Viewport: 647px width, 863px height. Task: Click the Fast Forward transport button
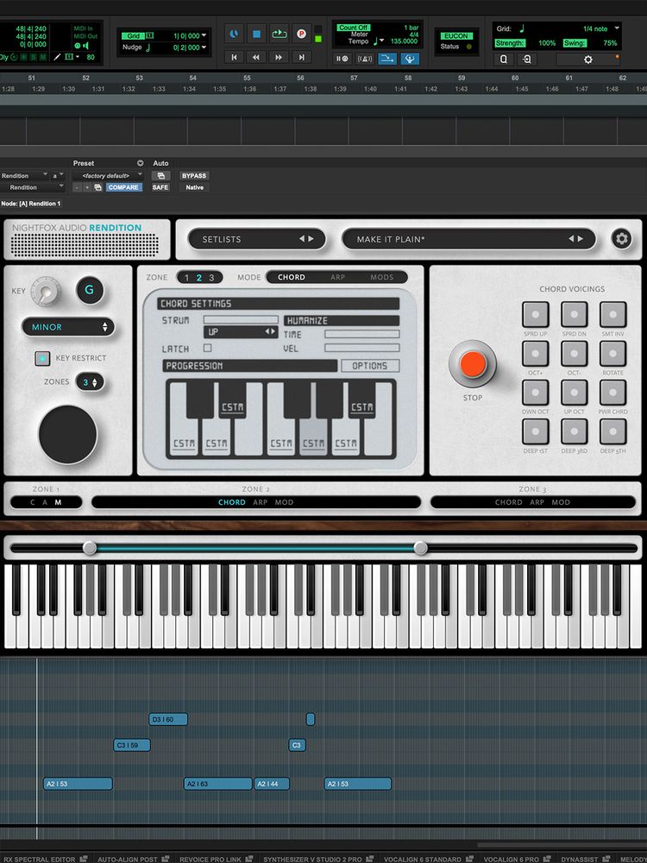(x=279, y=57)
